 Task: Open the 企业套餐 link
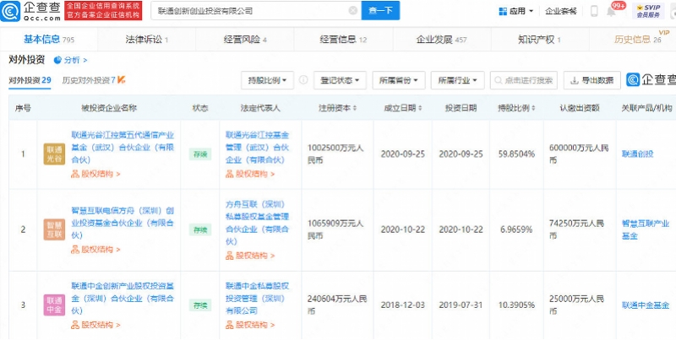[x=561, y=11]
